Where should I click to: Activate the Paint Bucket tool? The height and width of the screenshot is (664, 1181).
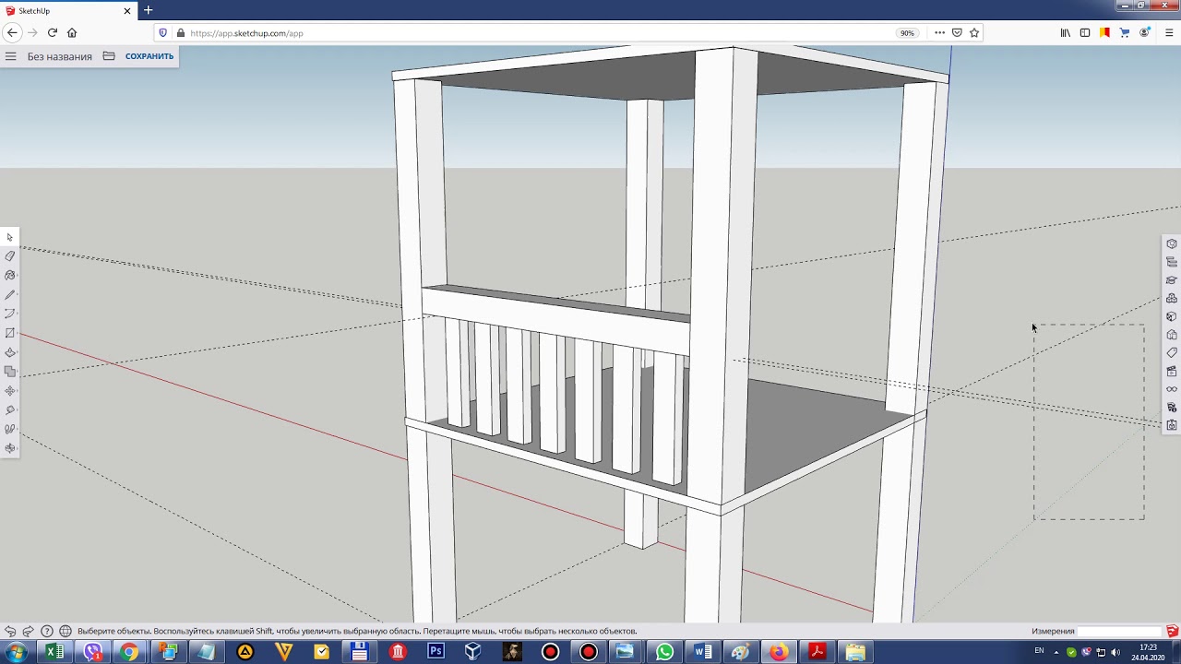[10, 276]
